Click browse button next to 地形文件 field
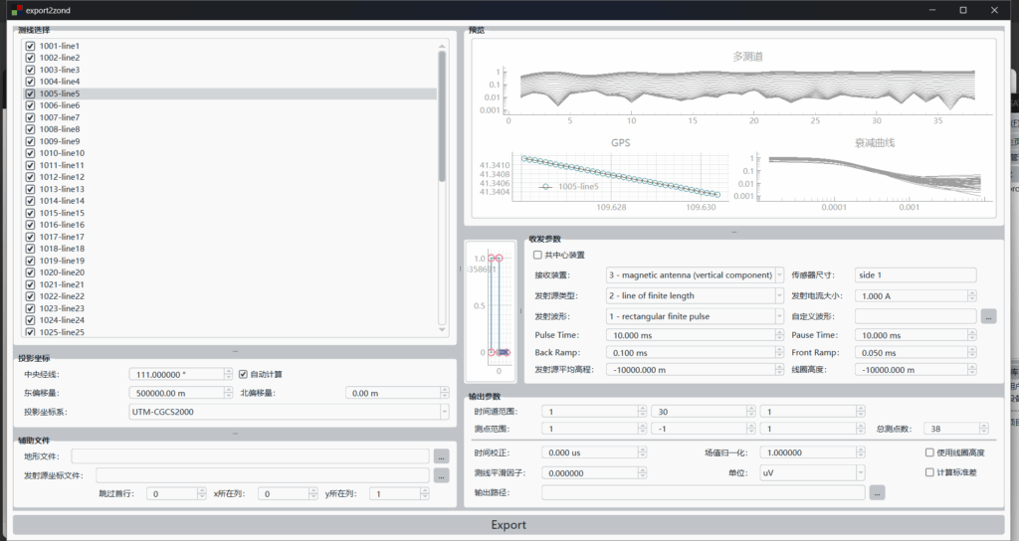The width and height of the screenshot is (1019, 541). tap(442, 456)
